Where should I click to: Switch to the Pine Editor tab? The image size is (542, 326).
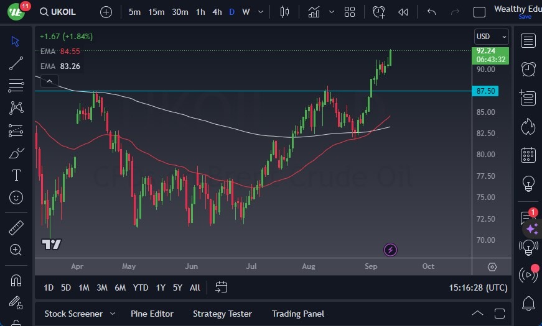(152, 314)
